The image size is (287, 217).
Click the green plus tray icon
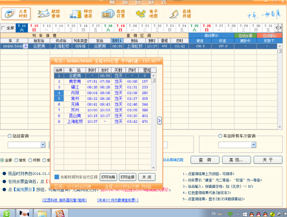(272, 214)
